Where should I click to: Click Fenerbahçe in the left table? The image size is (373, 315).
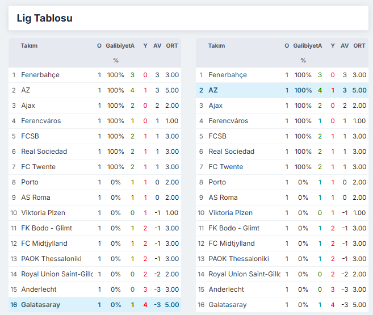(40, 75)
